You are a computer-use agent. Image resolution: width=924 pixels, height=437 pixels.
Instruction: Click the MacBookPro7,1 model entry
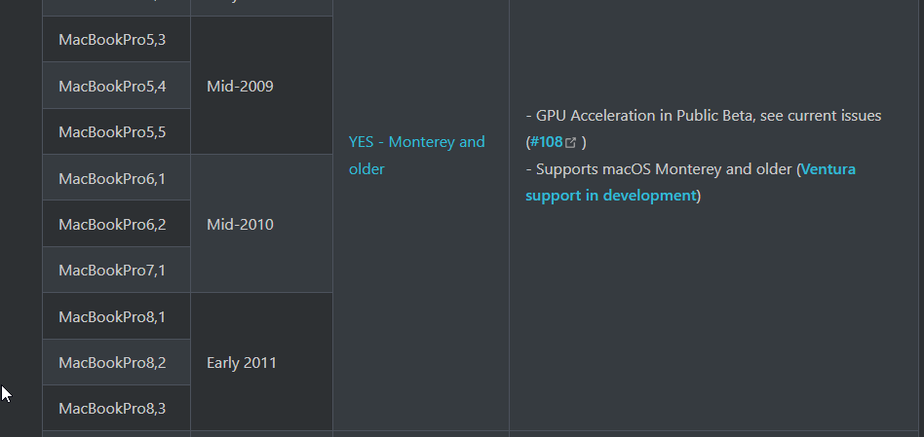tap(112, 270)
